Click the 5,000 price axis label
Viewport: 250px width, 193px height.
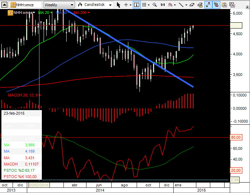pos(237,13)
